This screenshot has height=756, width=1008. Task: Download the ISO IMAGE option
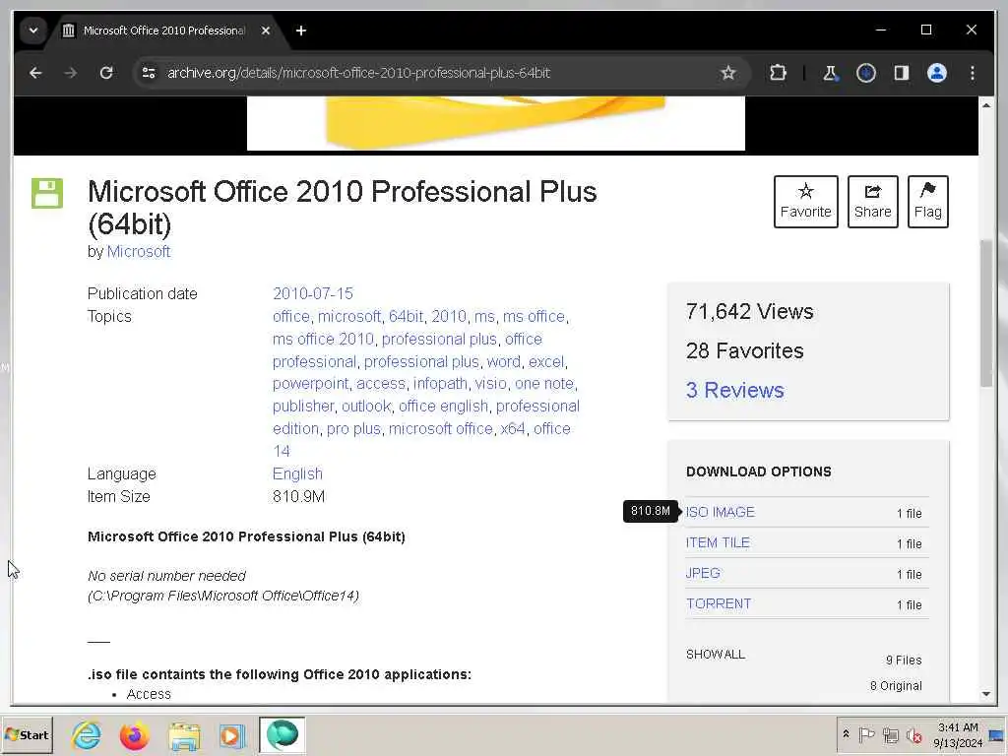click(720, 512)
